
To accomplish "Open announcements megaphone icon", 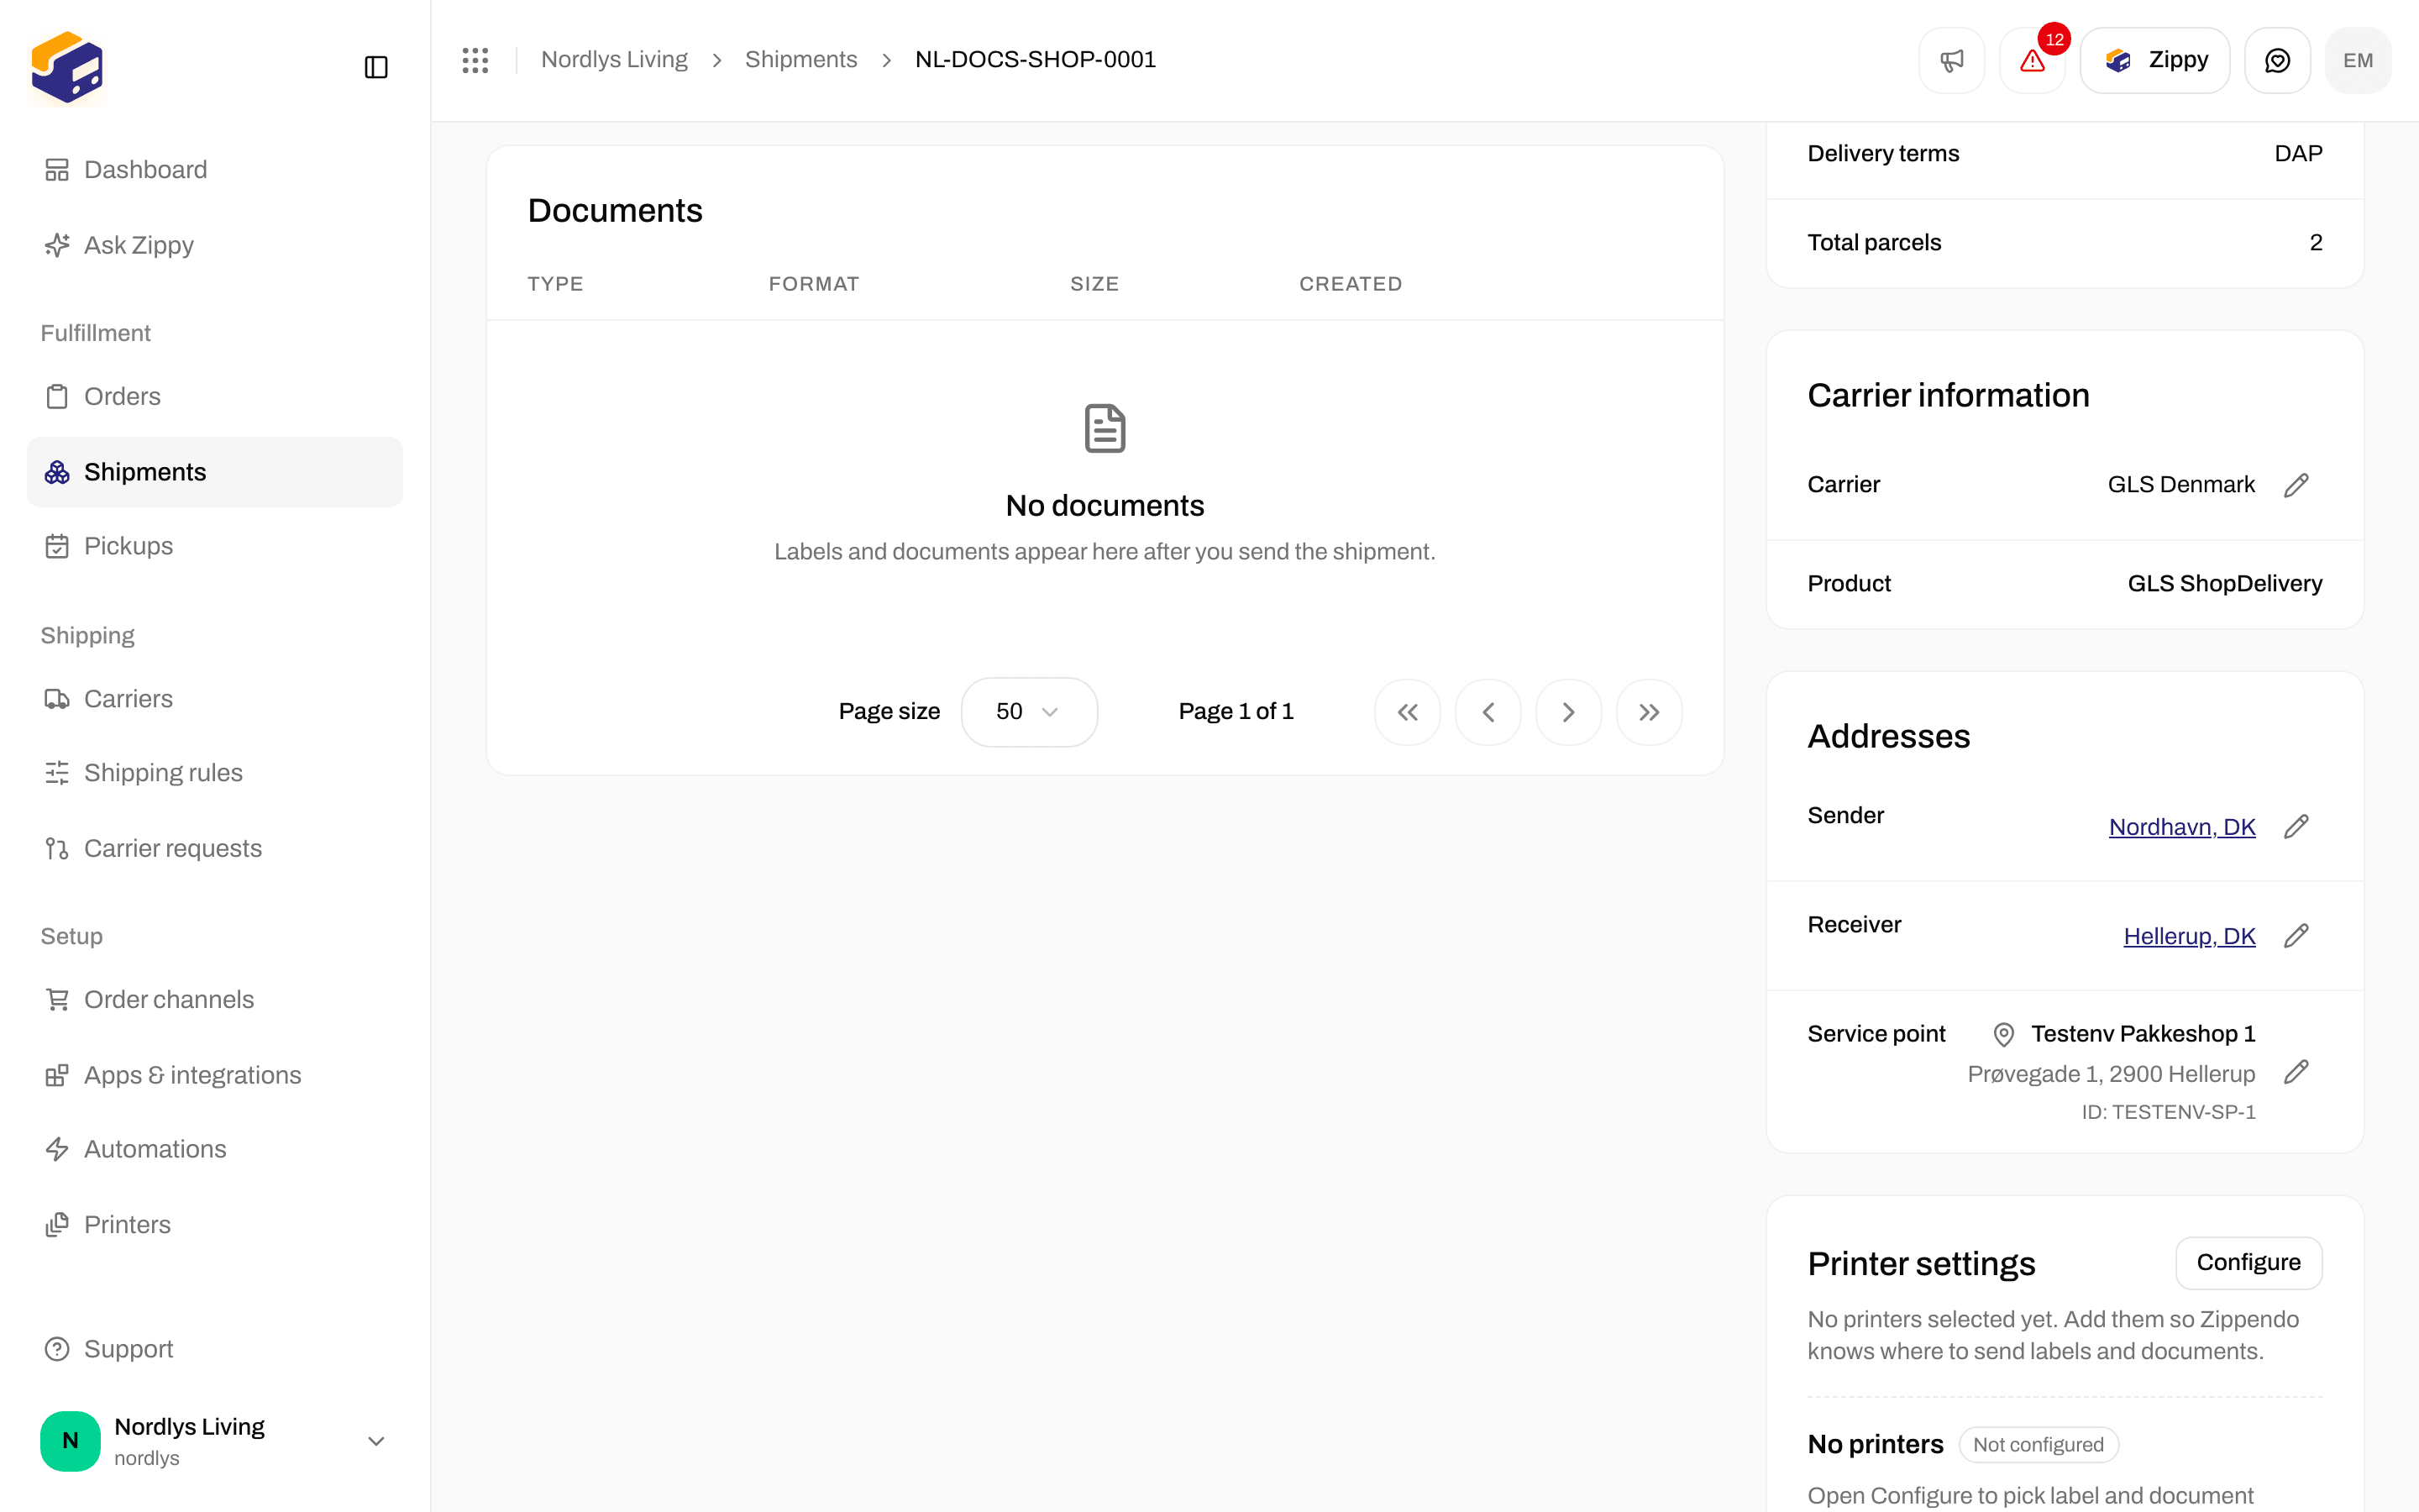I will pos(1951,60).
